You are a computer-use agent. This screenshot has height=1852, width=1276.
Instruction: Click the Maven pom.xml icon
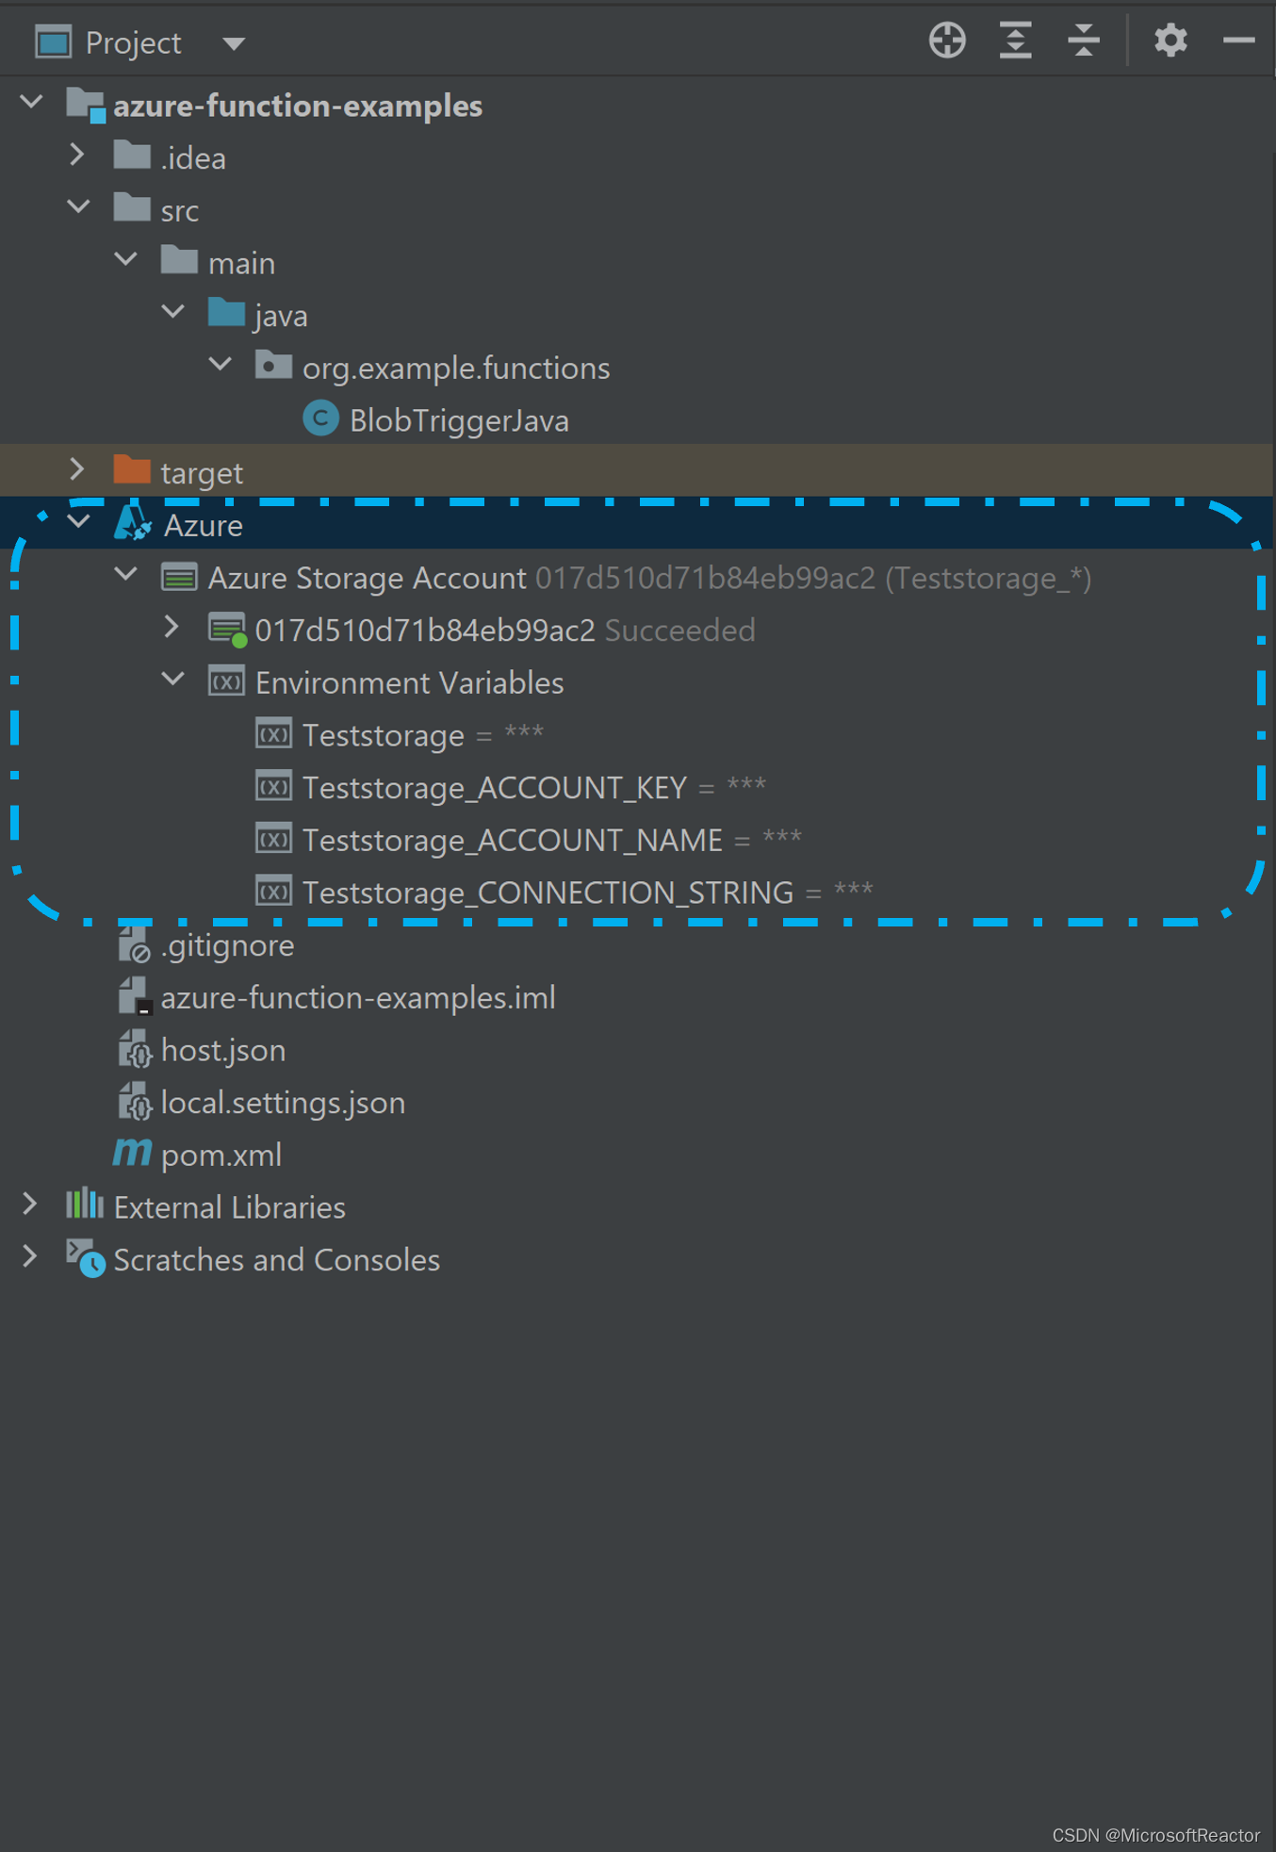[132, 1152]
